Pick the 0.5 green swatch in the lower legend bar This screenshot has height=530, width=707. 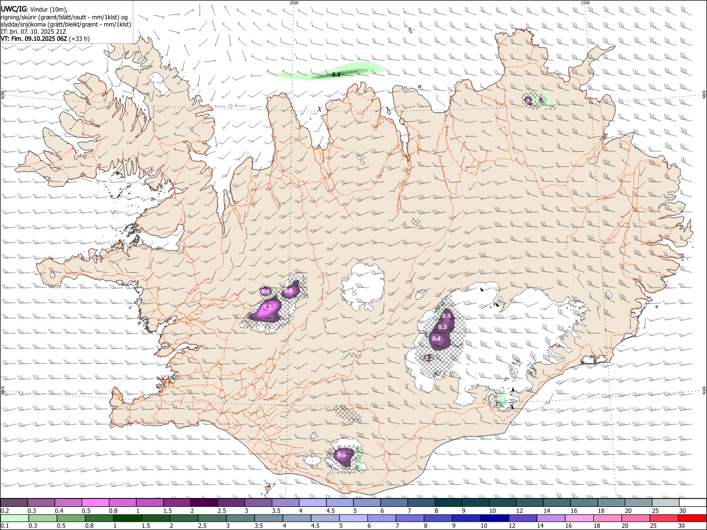71,518
